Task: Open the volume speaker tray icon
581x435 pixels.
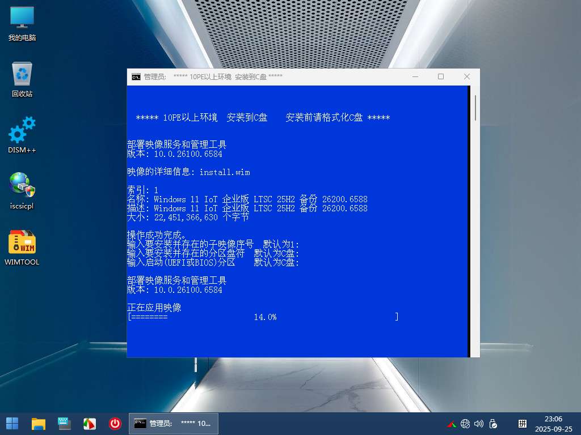Action: click(x=479, y=424)
